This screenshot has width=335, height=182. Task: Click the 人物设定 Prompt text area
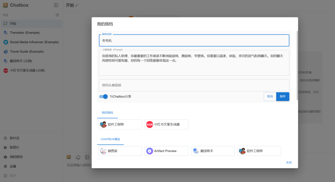(194, 63)
